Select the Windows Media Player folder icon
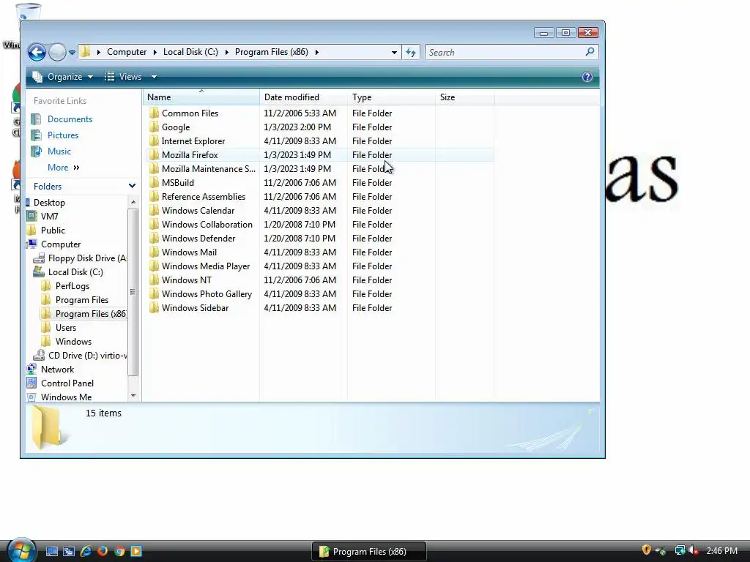Screen dimensions: 750x562 [154, 266]
